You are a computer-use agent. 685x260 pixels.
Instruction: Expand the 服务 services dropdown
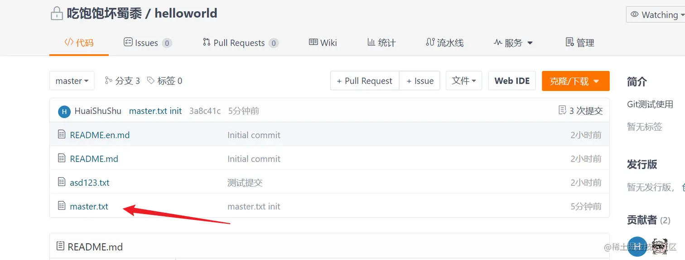[x=513, y=43]
